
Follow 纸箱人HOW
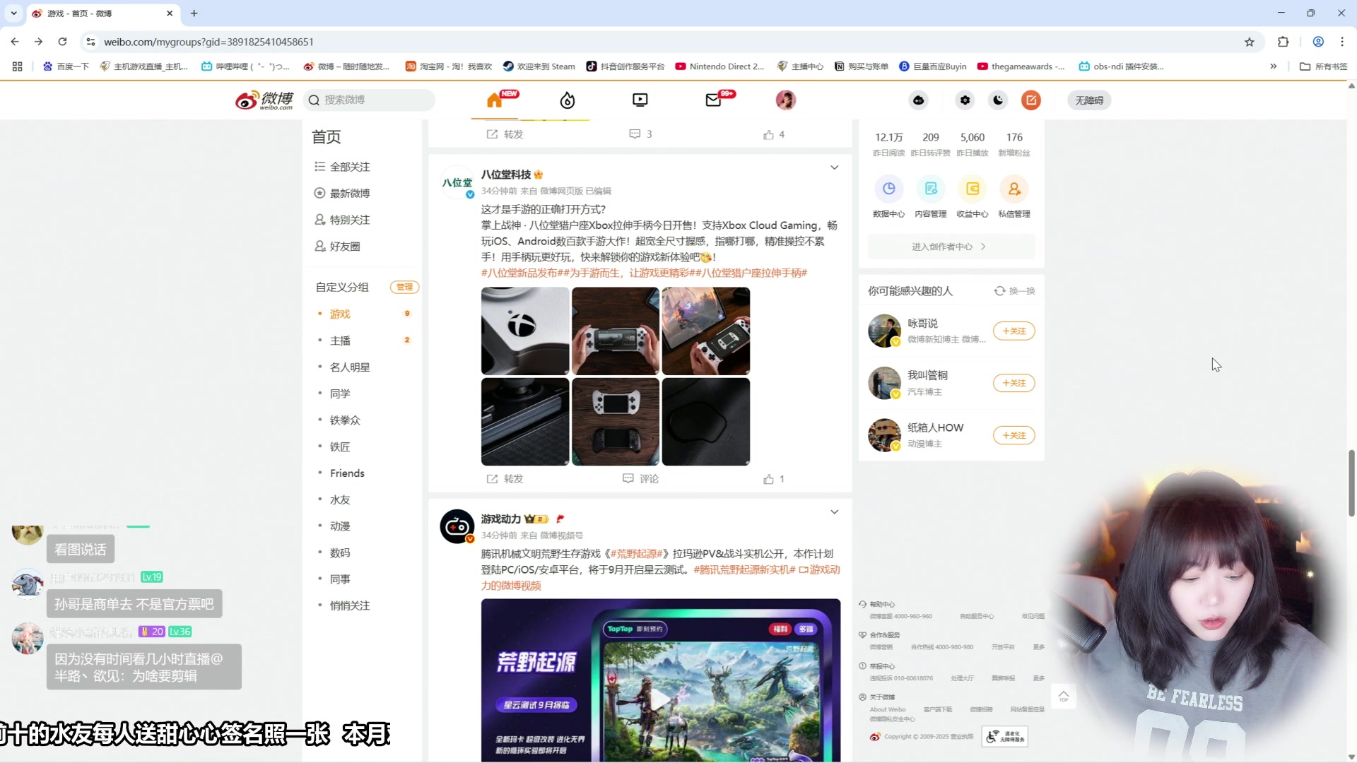tap(1014, 435)
